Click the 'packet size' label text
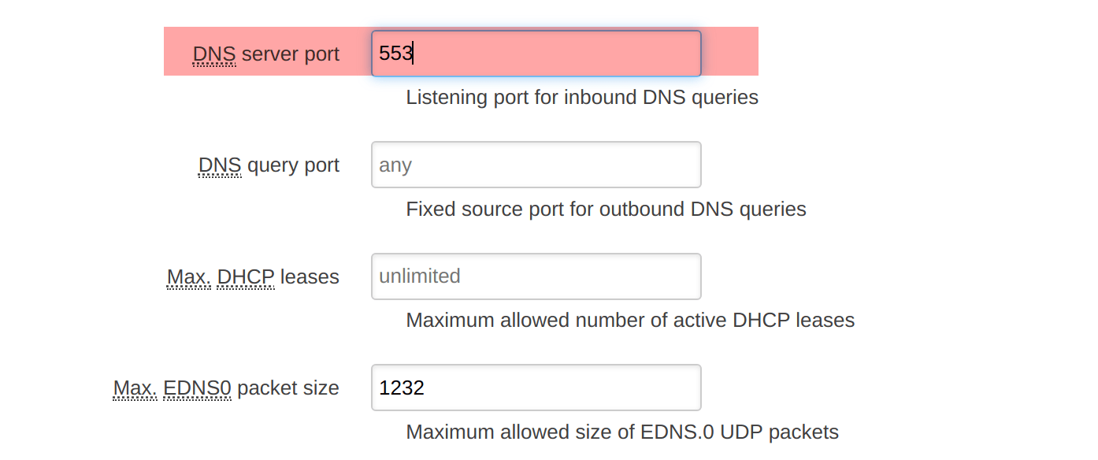The height and width of the screenshot is (460, 1098). pyautogui.click(x=288, y=388)
